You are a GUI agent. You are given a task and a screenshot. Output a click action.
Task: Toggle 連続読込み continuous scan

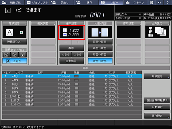(15, 42)
